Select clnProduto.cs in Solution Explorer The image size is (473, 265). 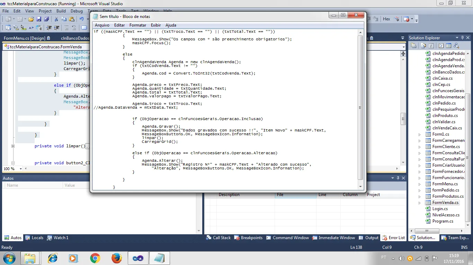tap(445, 116)
